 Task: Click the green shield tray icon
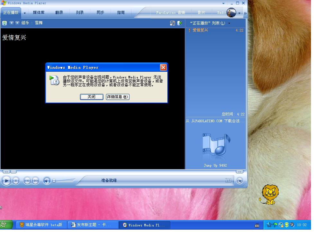point(286,225)
